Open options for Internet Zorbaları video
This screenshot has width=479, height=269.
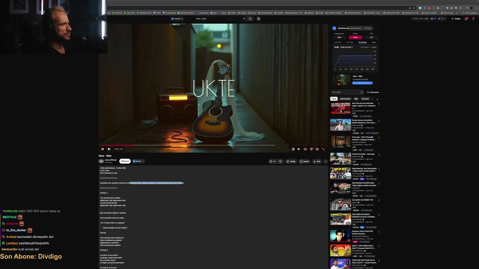[379, 154]
